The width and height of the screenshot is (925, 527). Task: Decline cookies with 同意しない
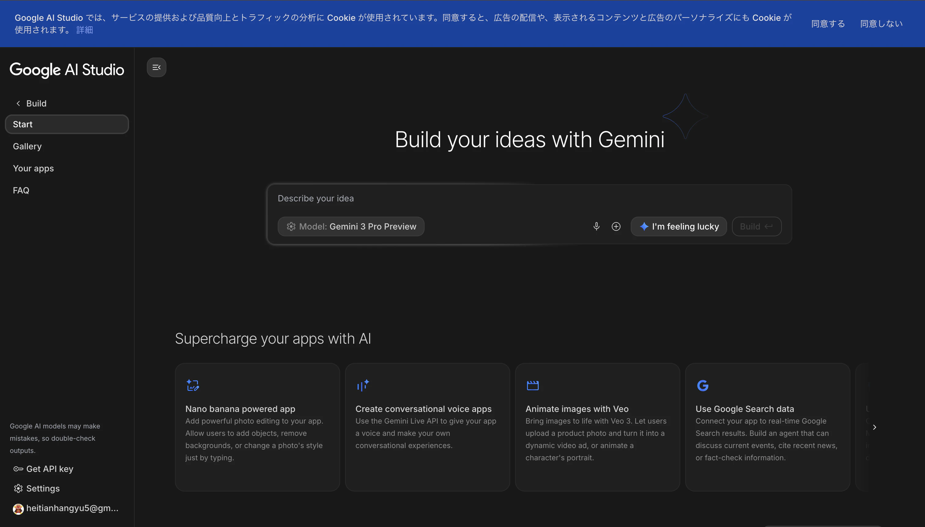881,24
